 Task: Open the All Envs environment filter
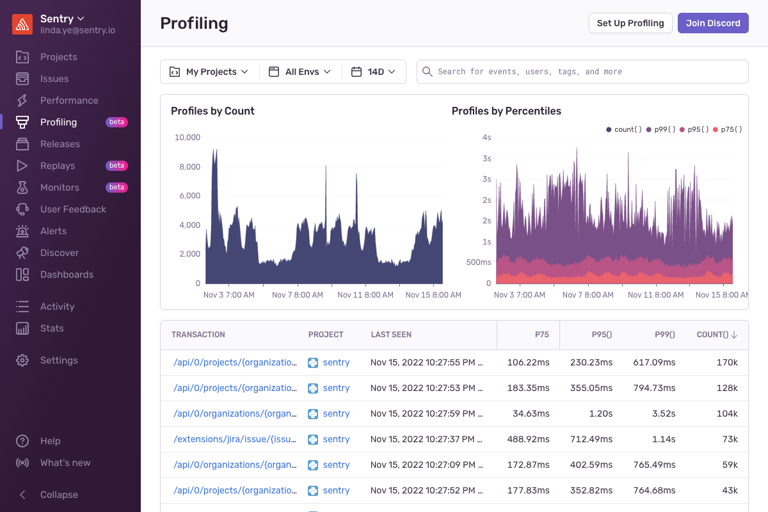coord(300,72)
